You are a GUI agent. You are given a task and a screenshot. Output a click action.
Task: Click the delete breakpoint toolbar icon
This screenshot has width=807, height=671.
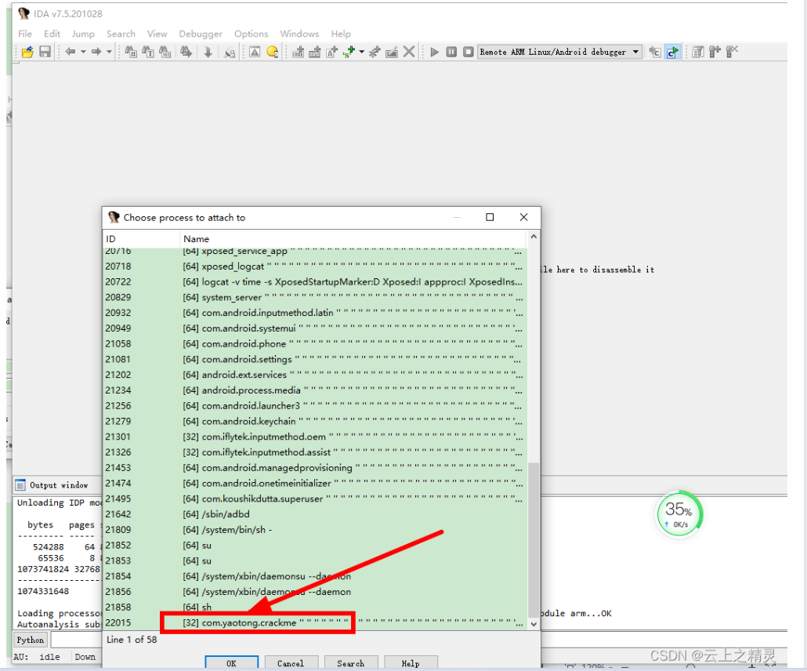(x=732, y=52)
